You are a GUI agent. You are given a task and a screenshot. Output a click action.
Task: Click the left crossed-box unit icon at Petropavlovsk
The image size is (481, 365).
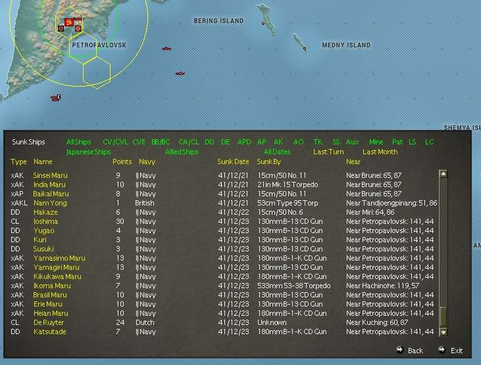pos(61,28)
